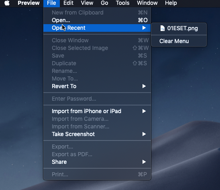The width and height of the screenshot is (220, 190).
Task: Select the Open Recent menu entry
Action: click(97, 28)
